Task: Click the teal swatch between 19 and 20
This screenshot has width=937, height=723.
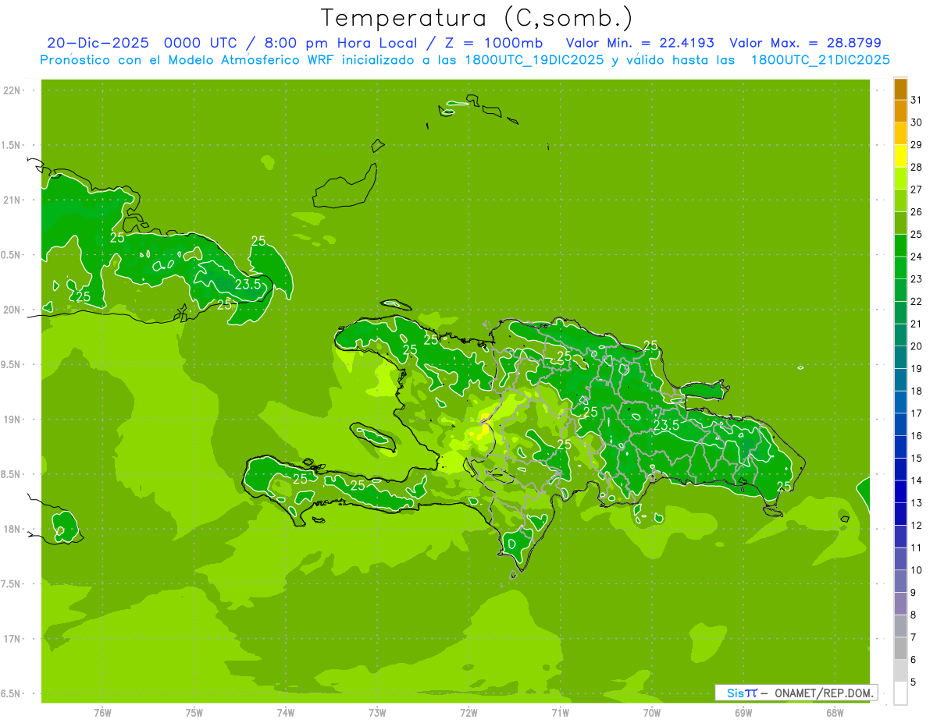Action: click(900, 358)
